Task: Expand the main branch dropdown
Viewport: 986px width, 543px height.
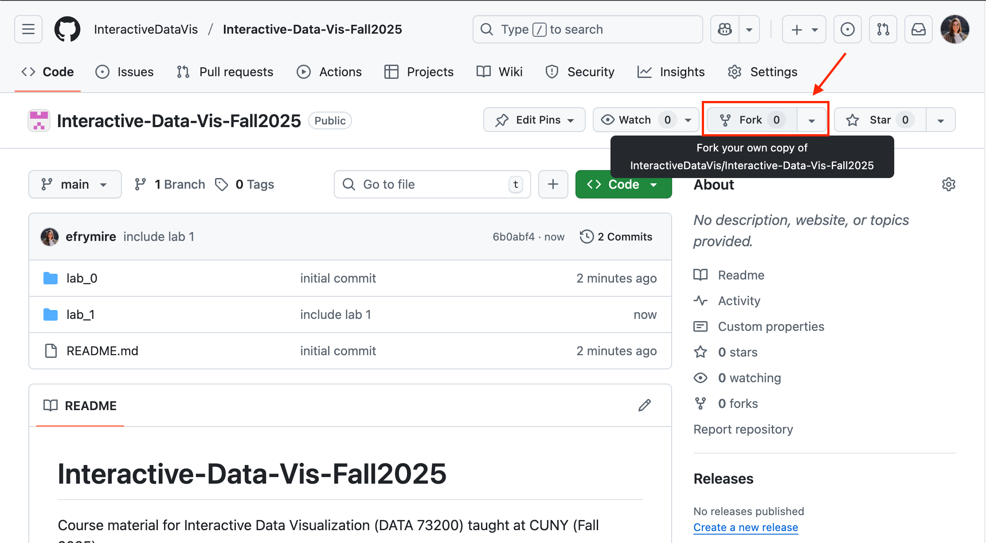Action: click(x=75, y=184)
